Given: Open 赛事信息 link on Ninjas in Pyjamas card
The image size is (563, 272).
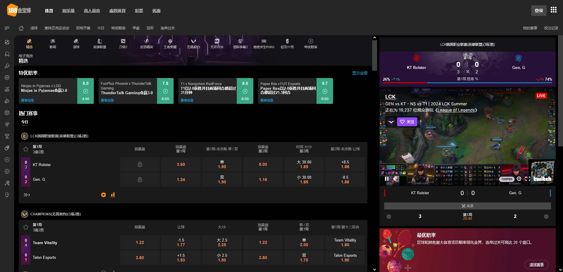Looking at the screenshot, I should 28,100.
